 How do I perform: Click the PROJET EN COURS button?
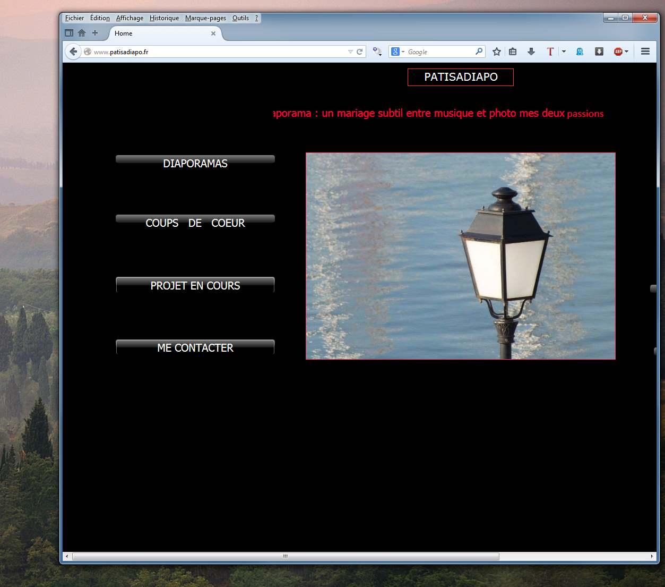click(x=195, y=285)
